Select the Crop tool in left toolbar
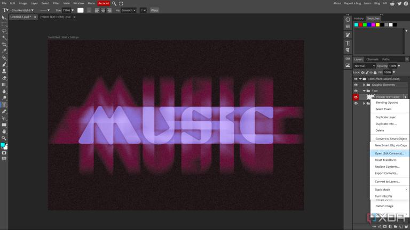The image size is (410, 230). [4, 44]
